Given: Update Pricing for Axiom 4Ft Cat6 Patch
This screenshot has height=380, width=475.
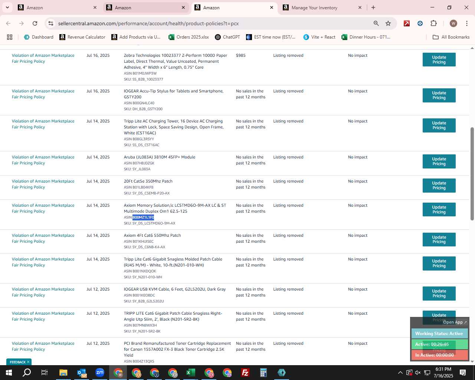Looking at the screenshot, I should 439,240.
